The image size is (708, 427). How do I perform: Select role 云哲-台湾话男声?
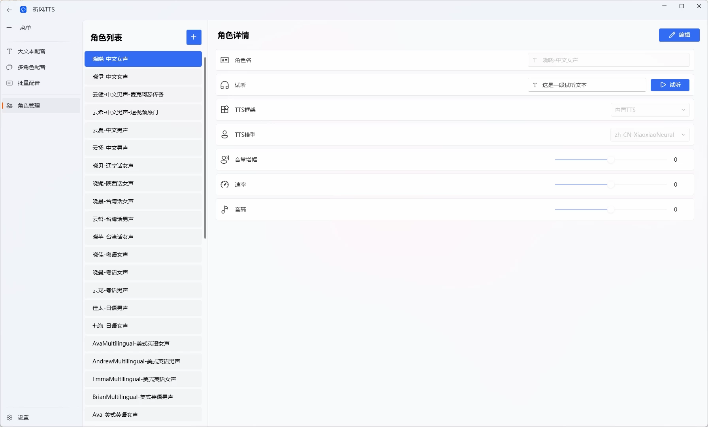(x=143, y=219)
